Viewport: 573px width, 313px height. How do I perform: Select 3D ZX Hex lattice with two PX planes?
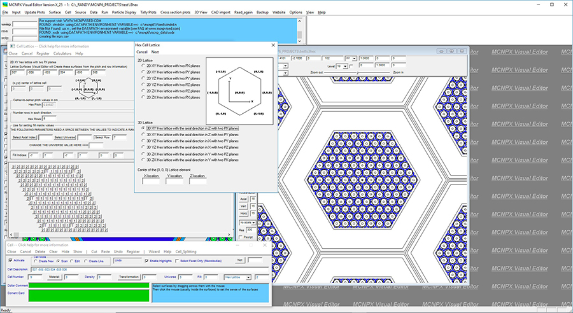(x=144, y=159)
